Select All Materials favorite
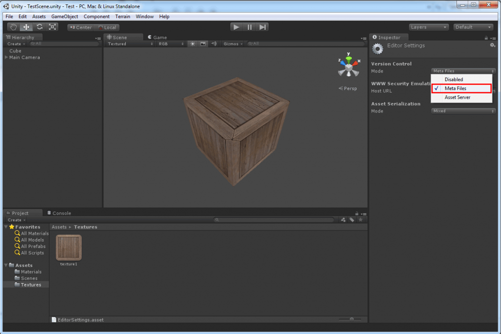Image resolution: width=501 pixels, height=334 pixels. point(31,233)
